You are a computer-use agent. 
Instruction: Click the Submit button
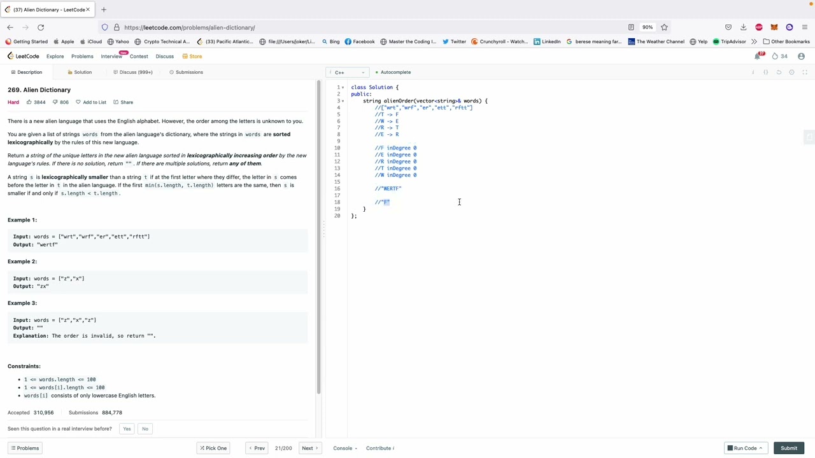coord(789,448)
